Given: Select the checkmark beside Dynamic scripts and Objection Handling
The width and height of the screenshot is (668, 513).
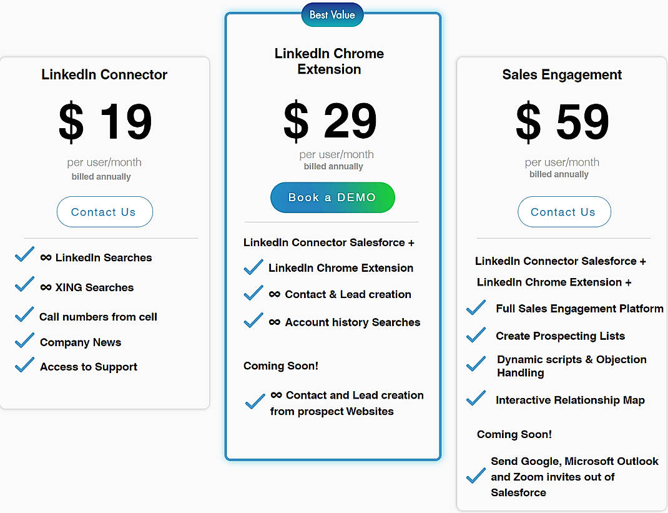Looking at the screenshot, I should pos(476,362).
